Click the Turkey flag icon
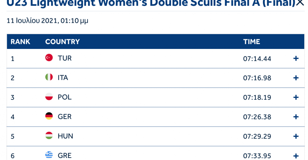Screen dimensions: 308x160 point(49,58)
